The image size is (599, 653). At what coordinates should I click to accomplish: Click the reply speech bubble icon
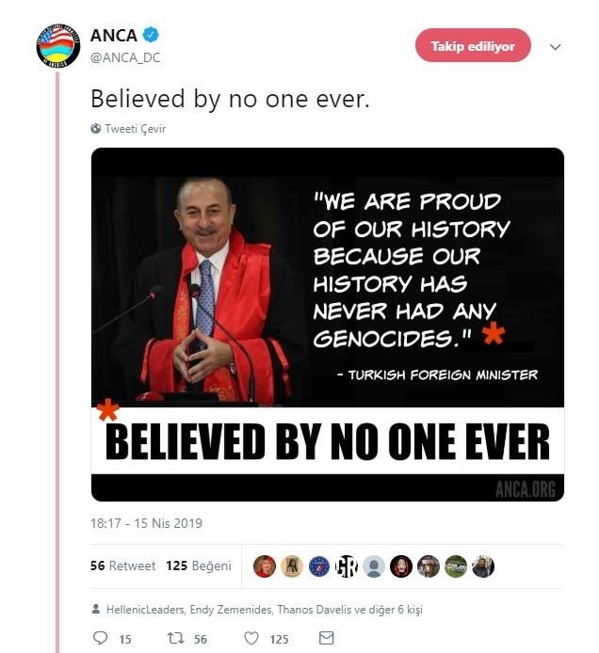tap(101, 639)
